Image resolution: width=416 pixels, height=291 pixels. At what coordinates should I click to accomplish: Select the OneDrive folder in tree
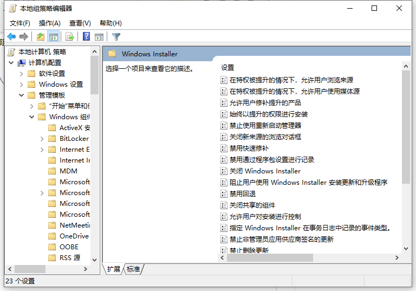coord(74,236)
